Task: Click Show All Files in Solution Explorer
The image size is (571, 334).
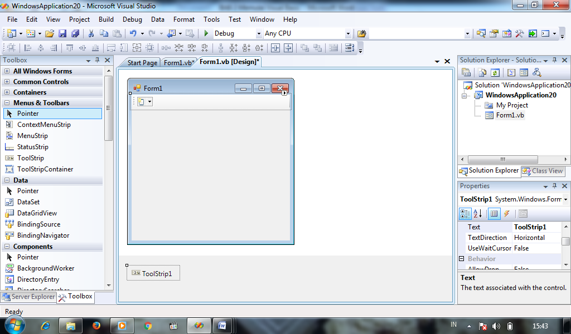Action: pyautogui.click(x=482, y=72)
